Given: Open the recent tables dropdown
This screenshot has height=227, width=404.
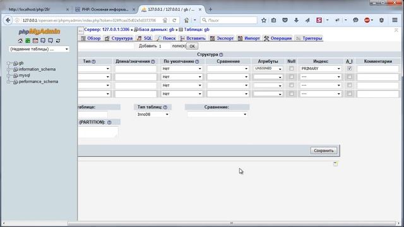Looking at the screenshot, I should pyautogui.click(x=39, y=49).
